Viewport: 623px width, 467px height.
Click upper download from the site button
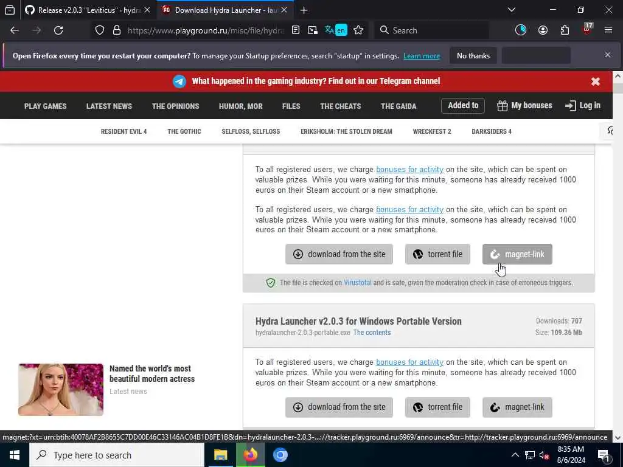[x=339, y=254]
